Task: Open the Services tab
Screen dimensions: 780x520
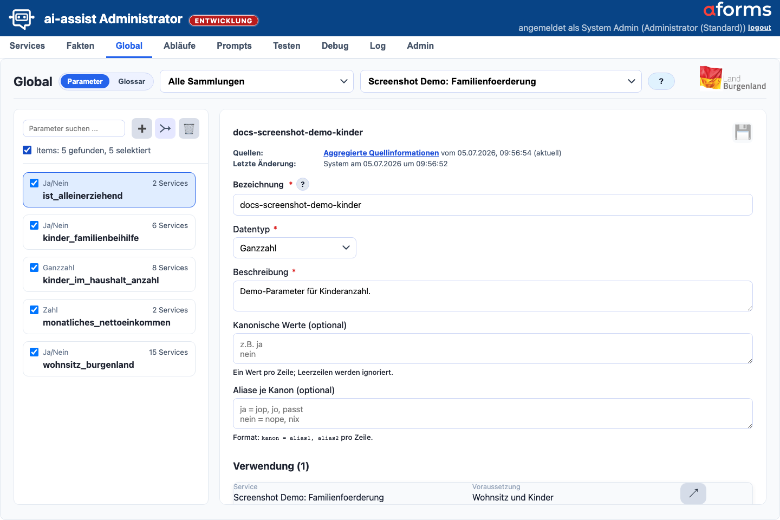Action: (27, 46)
